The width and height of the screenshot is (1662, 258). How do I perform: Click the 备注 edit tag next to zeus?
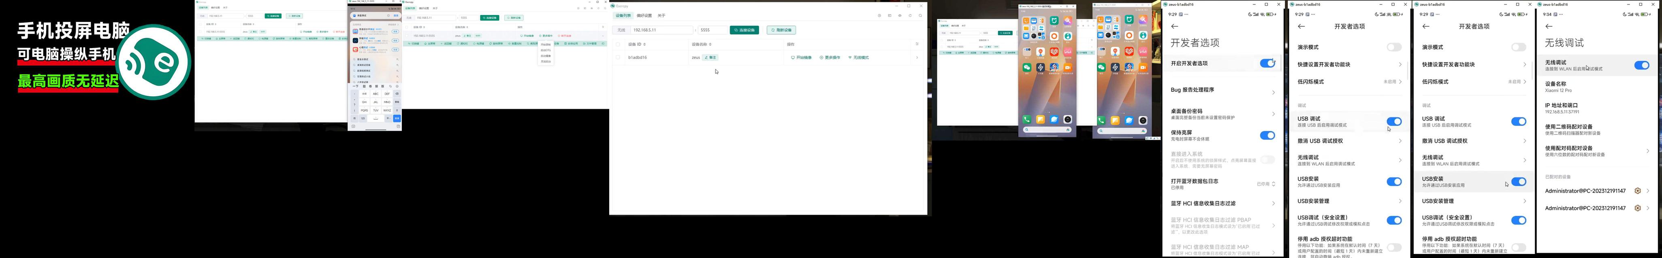710,57
